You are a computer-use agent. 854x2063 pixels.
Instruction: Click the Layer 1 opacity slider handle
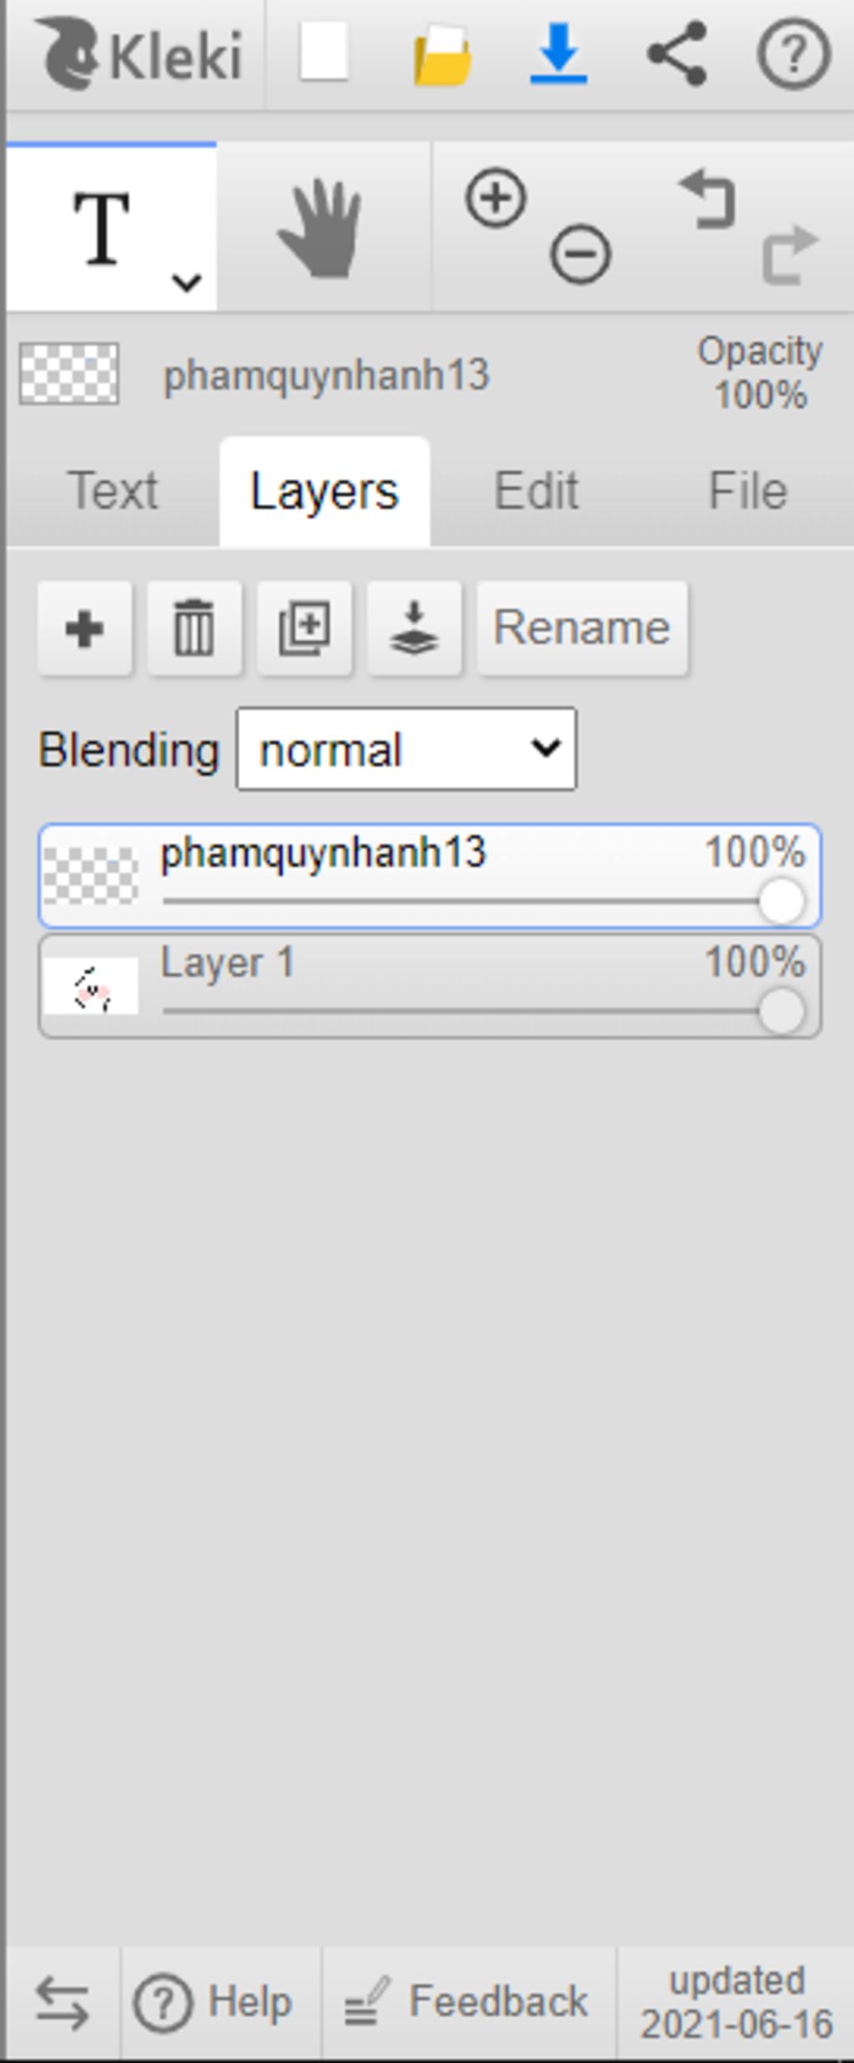pyautogui.click(x=781, y=1011)
